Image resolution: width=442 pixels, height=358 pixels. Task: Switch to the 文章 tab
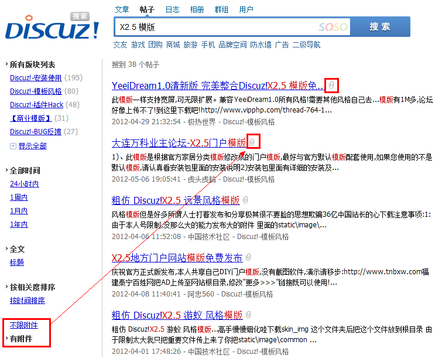pyautogui.click(x=122, y=9)
